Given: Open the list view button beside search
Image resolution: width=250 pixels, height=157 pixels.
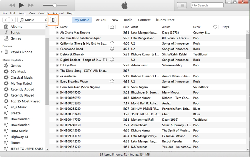Looking at the screenshot, I should [182, 5].
